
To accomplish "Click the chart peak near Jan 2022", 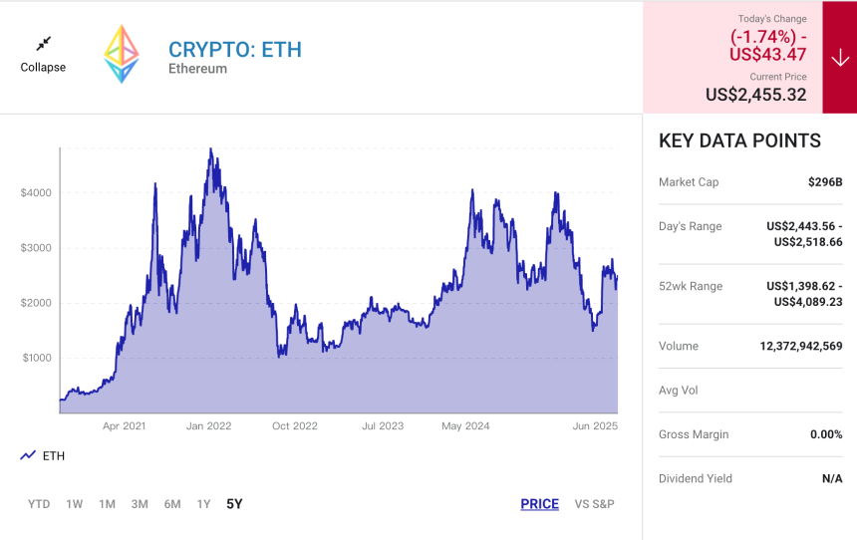I will [x=211, y=149].
